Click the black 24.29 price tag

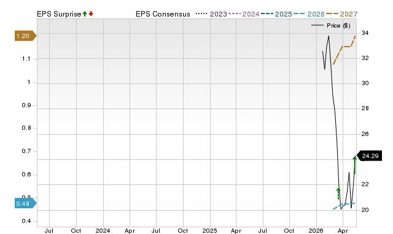pos(369,156)
